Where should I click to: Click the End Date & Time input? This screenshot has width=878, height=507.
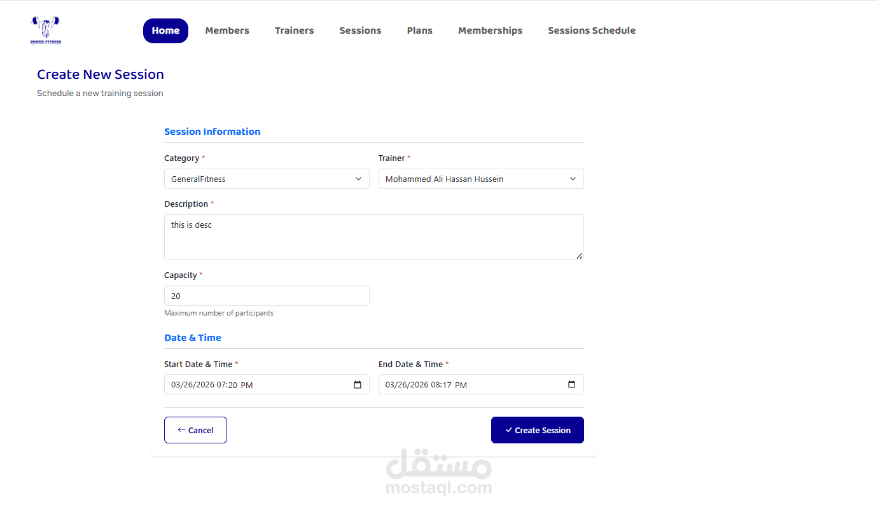[481, 384]
